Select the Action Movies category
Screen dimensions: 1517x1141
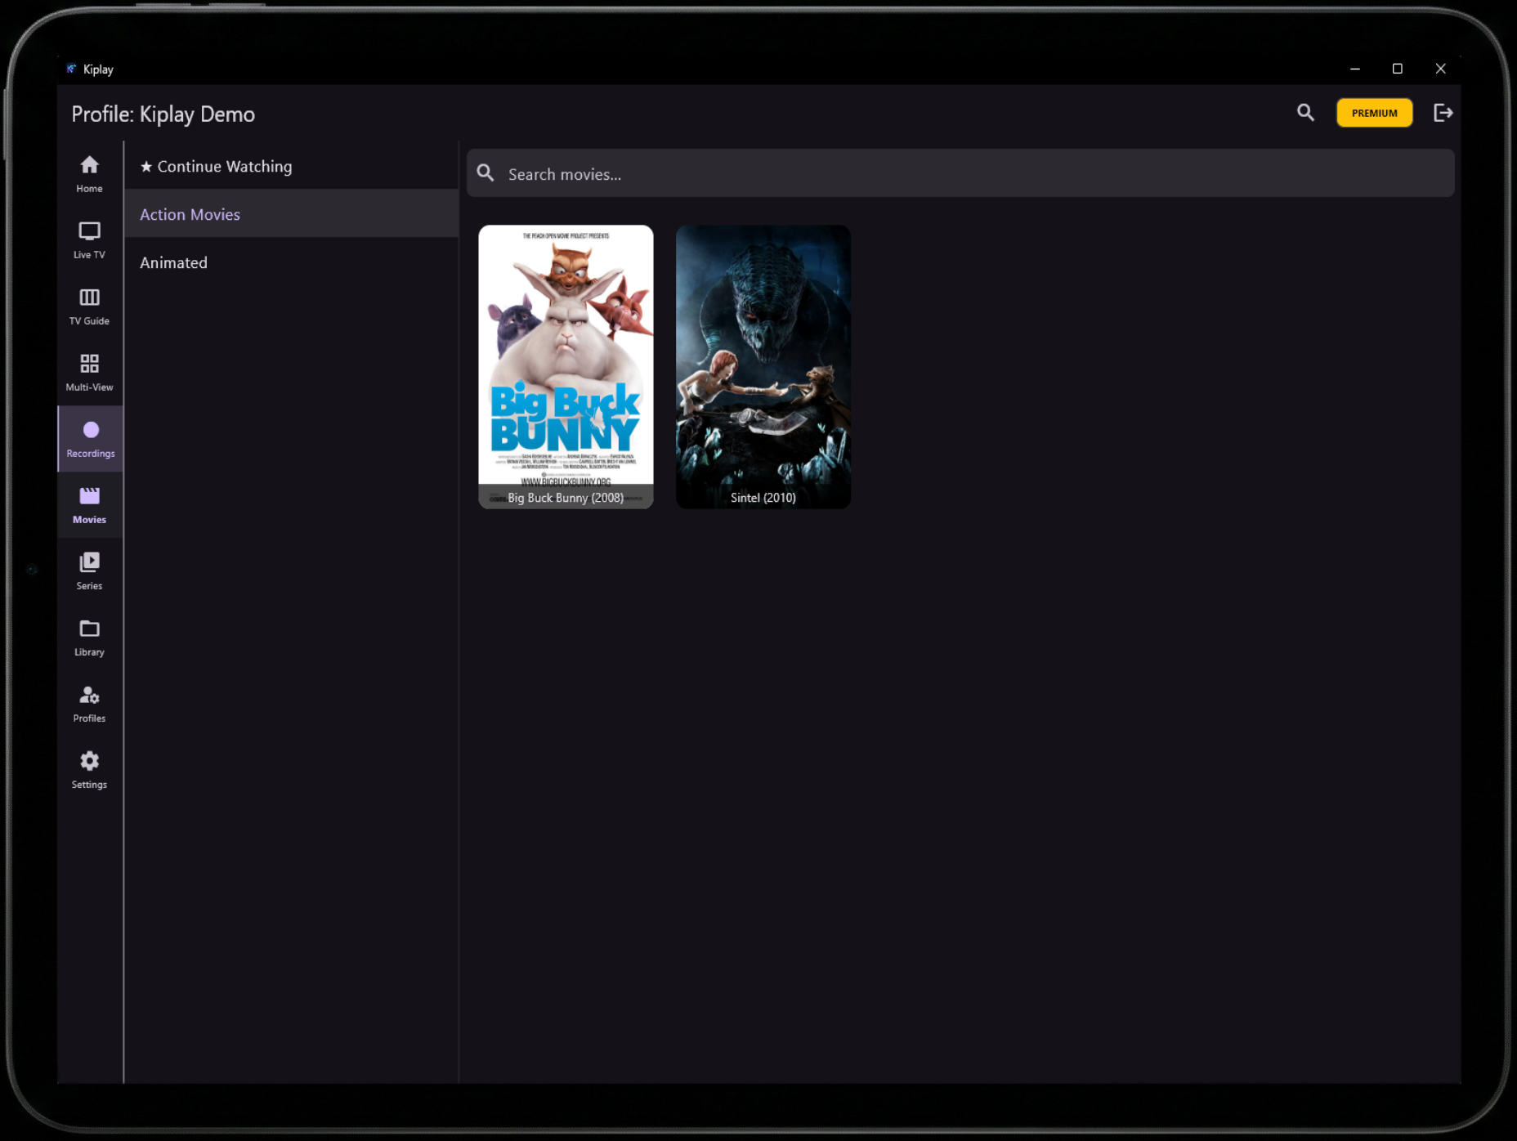tap(291, 214)
